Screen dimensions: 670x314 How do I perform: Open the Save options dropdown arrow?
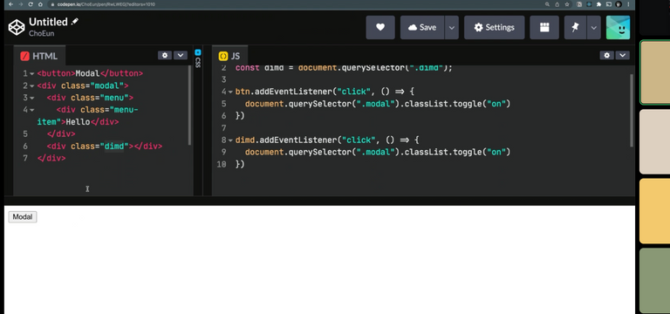click(x=452, y=27)
